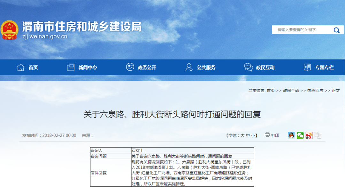Set font size to 小
Screen dimensions: 345x187
click(x=253, y=135)
